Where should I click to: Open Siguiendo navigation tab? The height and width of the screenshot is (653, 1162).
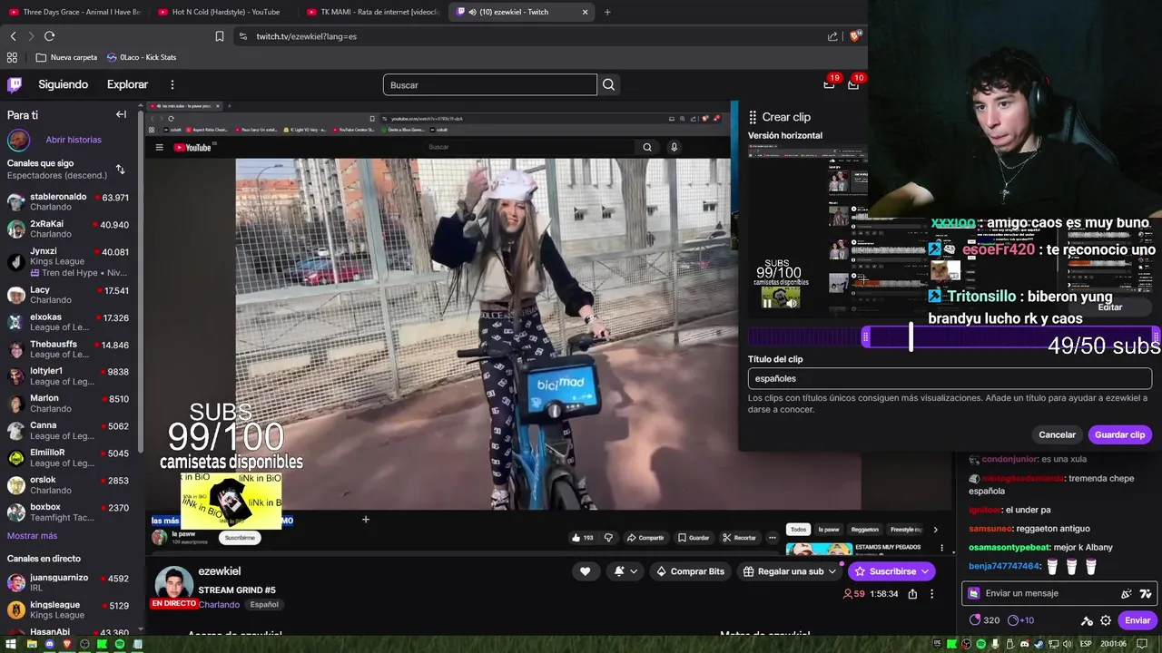(63, 84)
